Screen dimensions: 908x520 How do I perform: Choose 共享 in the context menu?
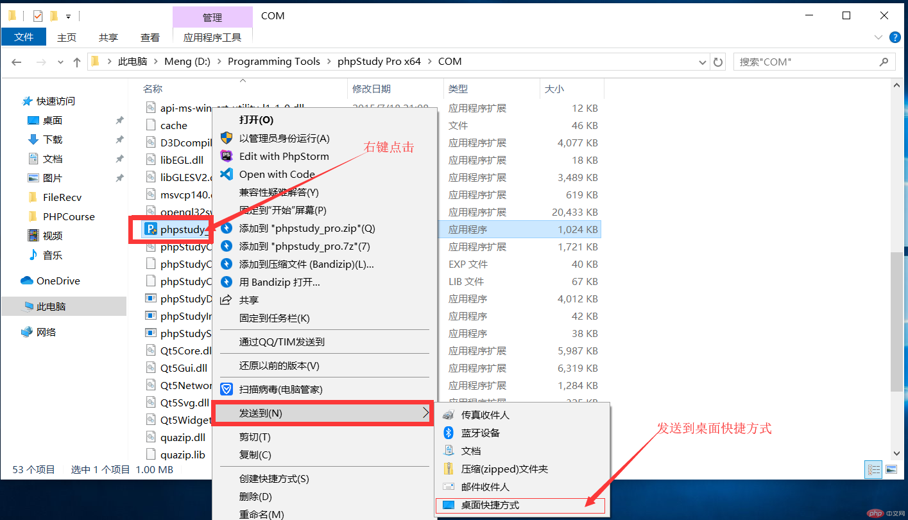point(325,300)
